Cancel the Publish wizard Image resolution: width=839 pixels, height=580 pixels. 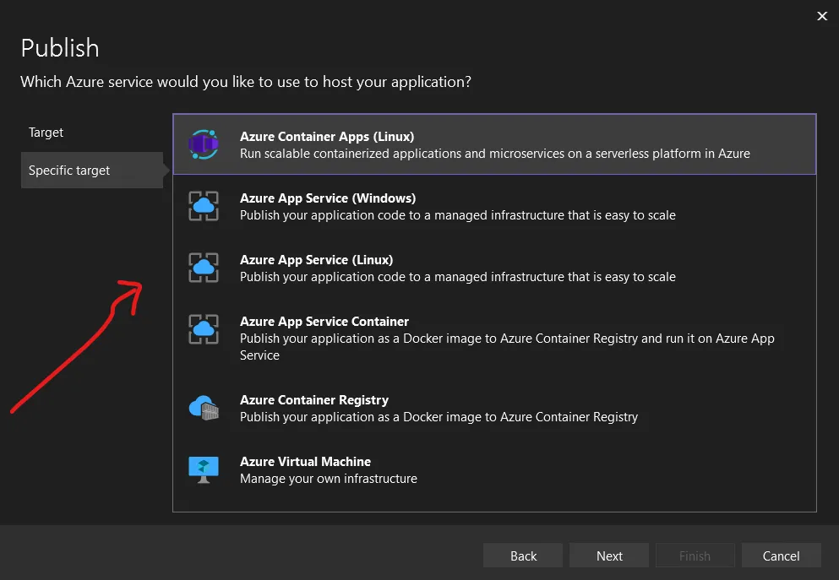[x=782, y=556]
